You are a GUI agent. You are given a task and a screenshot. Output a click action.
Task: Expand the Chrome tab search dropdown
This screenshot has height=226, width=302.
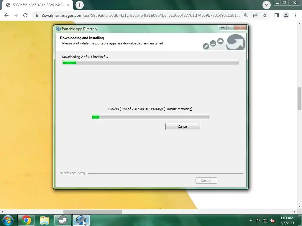[x=267, y=5]
